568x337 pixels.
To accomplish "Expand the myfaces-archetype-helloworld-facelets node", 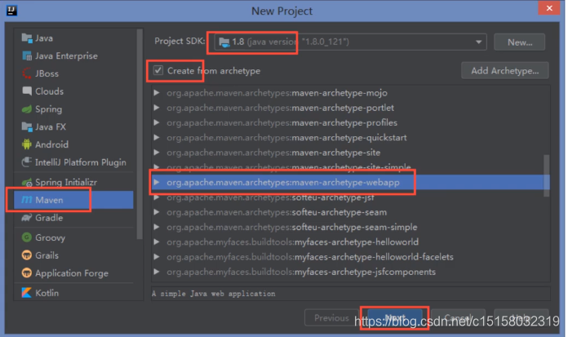I will point(157,256).
